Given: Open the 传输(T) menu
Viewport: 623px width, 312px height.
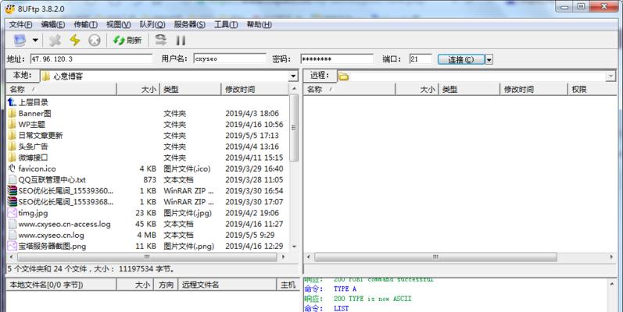Looking at the screenshot, I should [85, 25].
